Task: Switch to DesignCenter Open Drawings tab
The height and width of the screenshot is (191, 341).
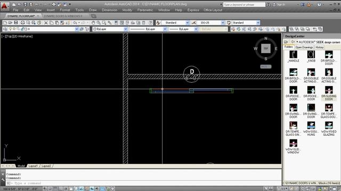Action: 304,47
